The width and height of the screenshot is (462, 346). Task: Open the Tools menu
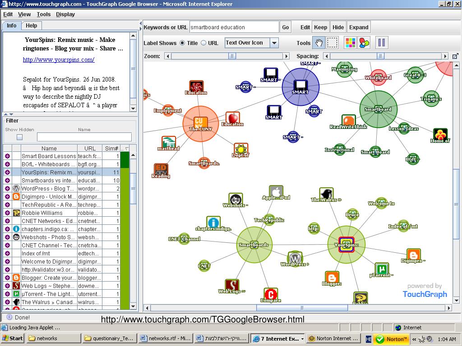(44, 14)
